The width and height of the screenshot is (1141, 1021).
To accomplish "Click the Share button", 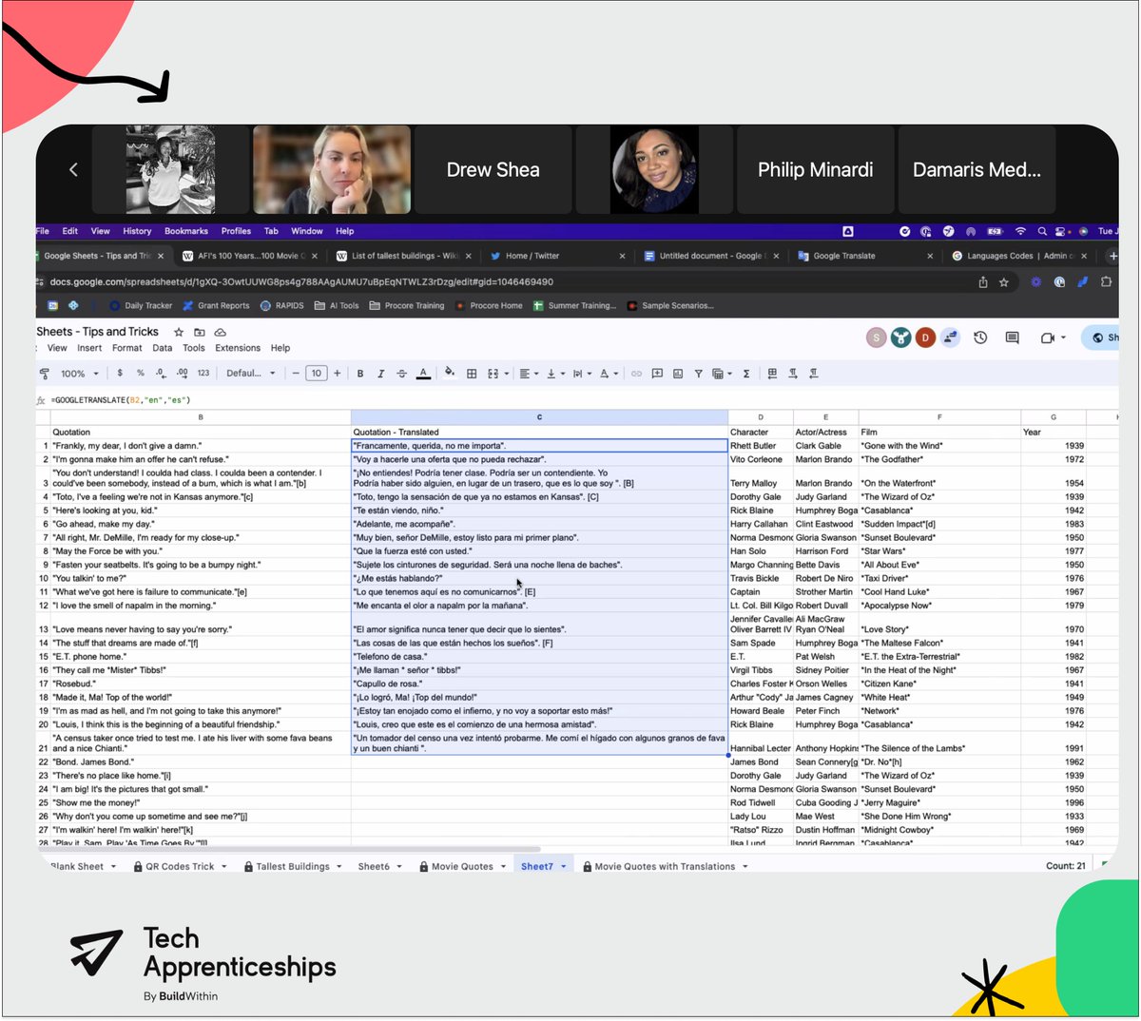I will click(1101, 338).
